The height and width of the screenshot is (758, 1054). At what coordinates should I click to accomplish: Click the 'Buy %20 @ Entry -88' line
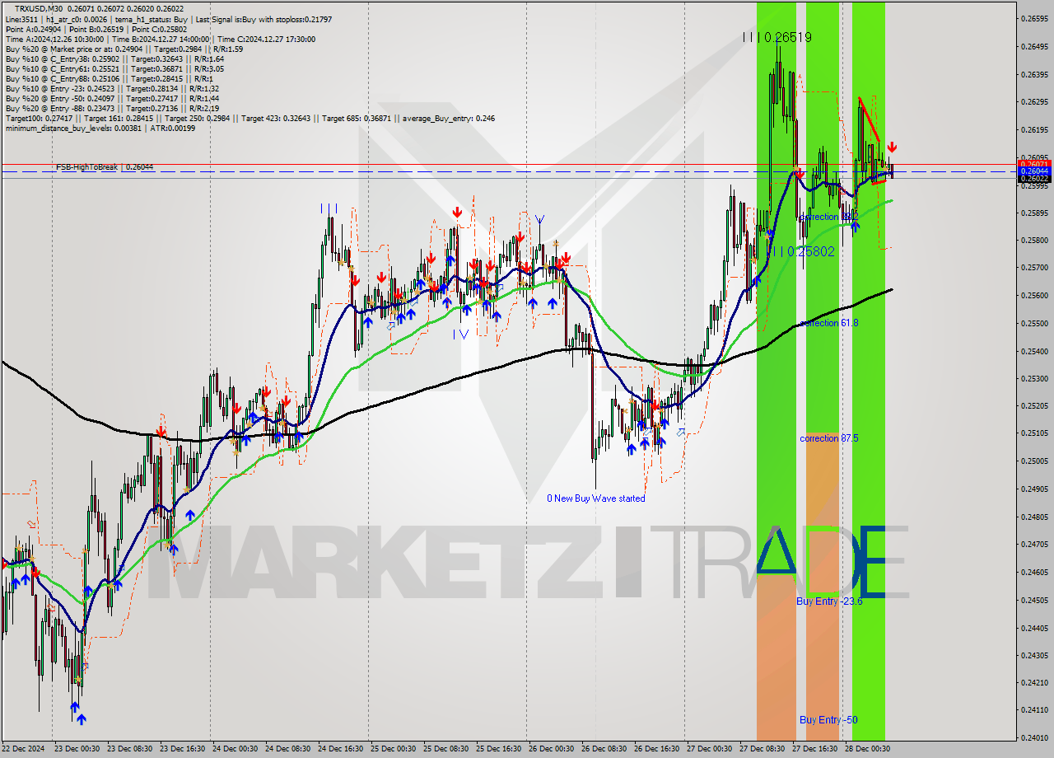112,108
